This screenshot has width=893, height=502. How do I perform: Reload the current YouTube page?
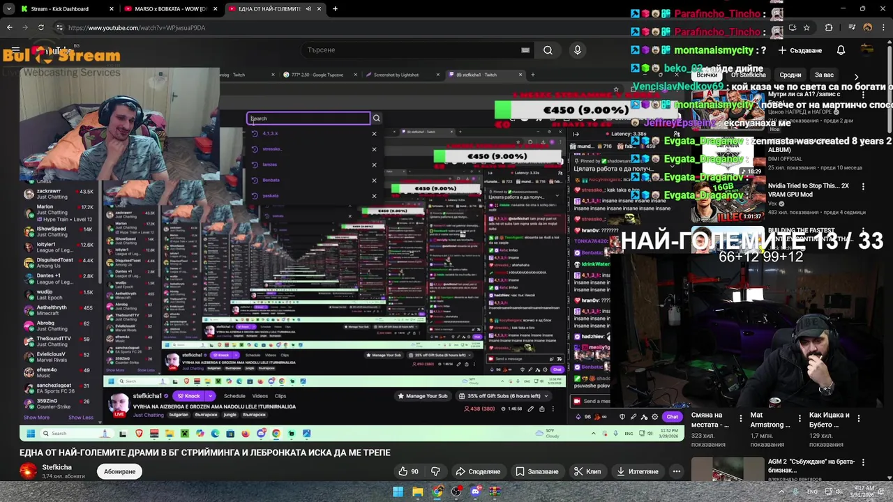click(x=40, y=28)
